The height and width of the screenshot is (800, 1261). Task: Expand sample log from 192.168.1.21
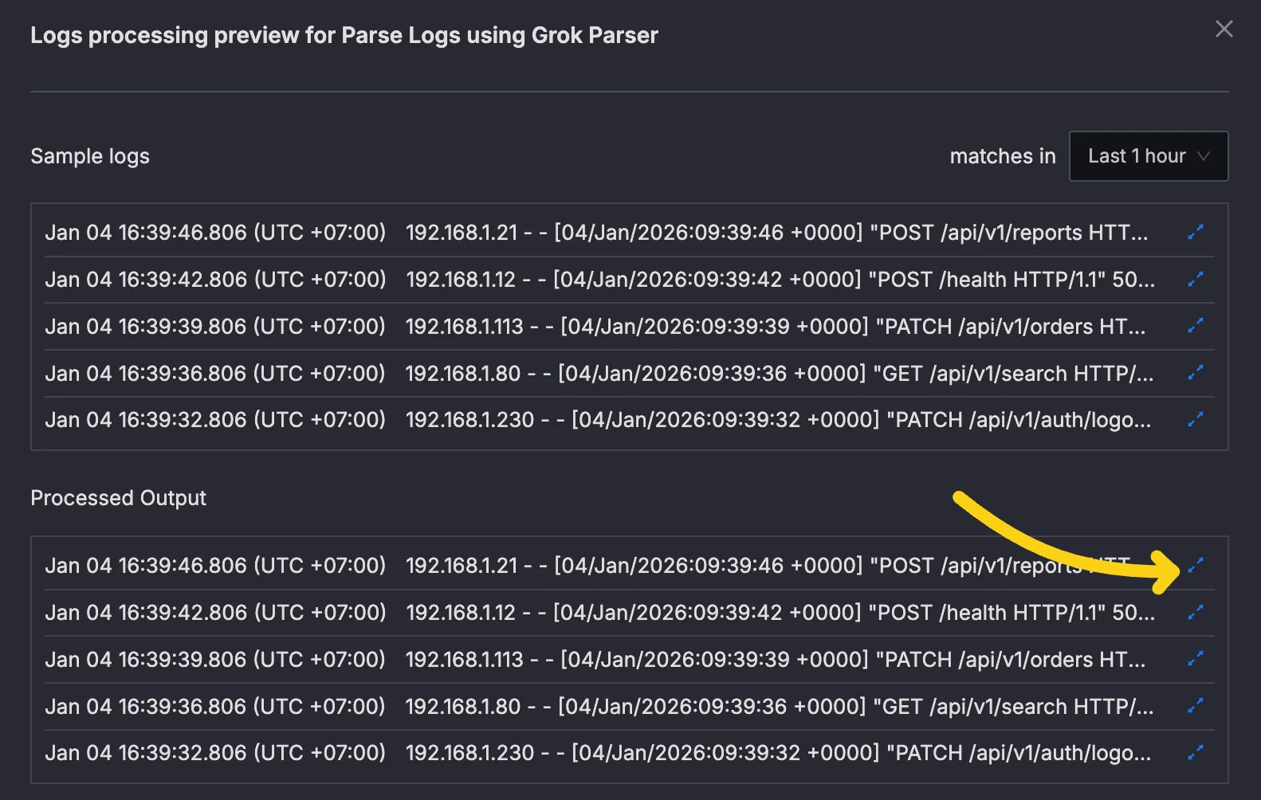1195,232
